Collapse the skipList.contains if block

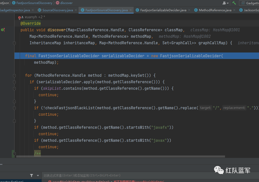pos(14,88)
